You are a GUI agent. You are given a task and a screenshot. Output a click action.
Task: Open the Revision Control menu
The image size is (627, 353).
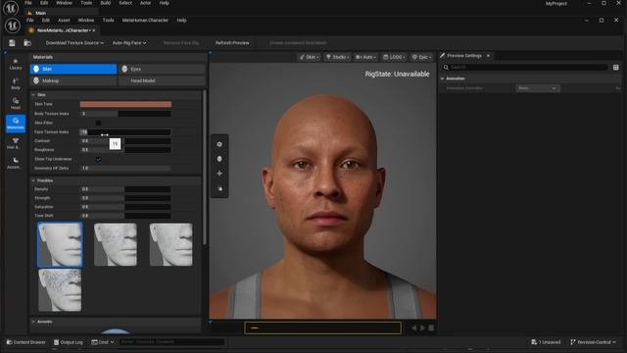click(x=593, y=342)
